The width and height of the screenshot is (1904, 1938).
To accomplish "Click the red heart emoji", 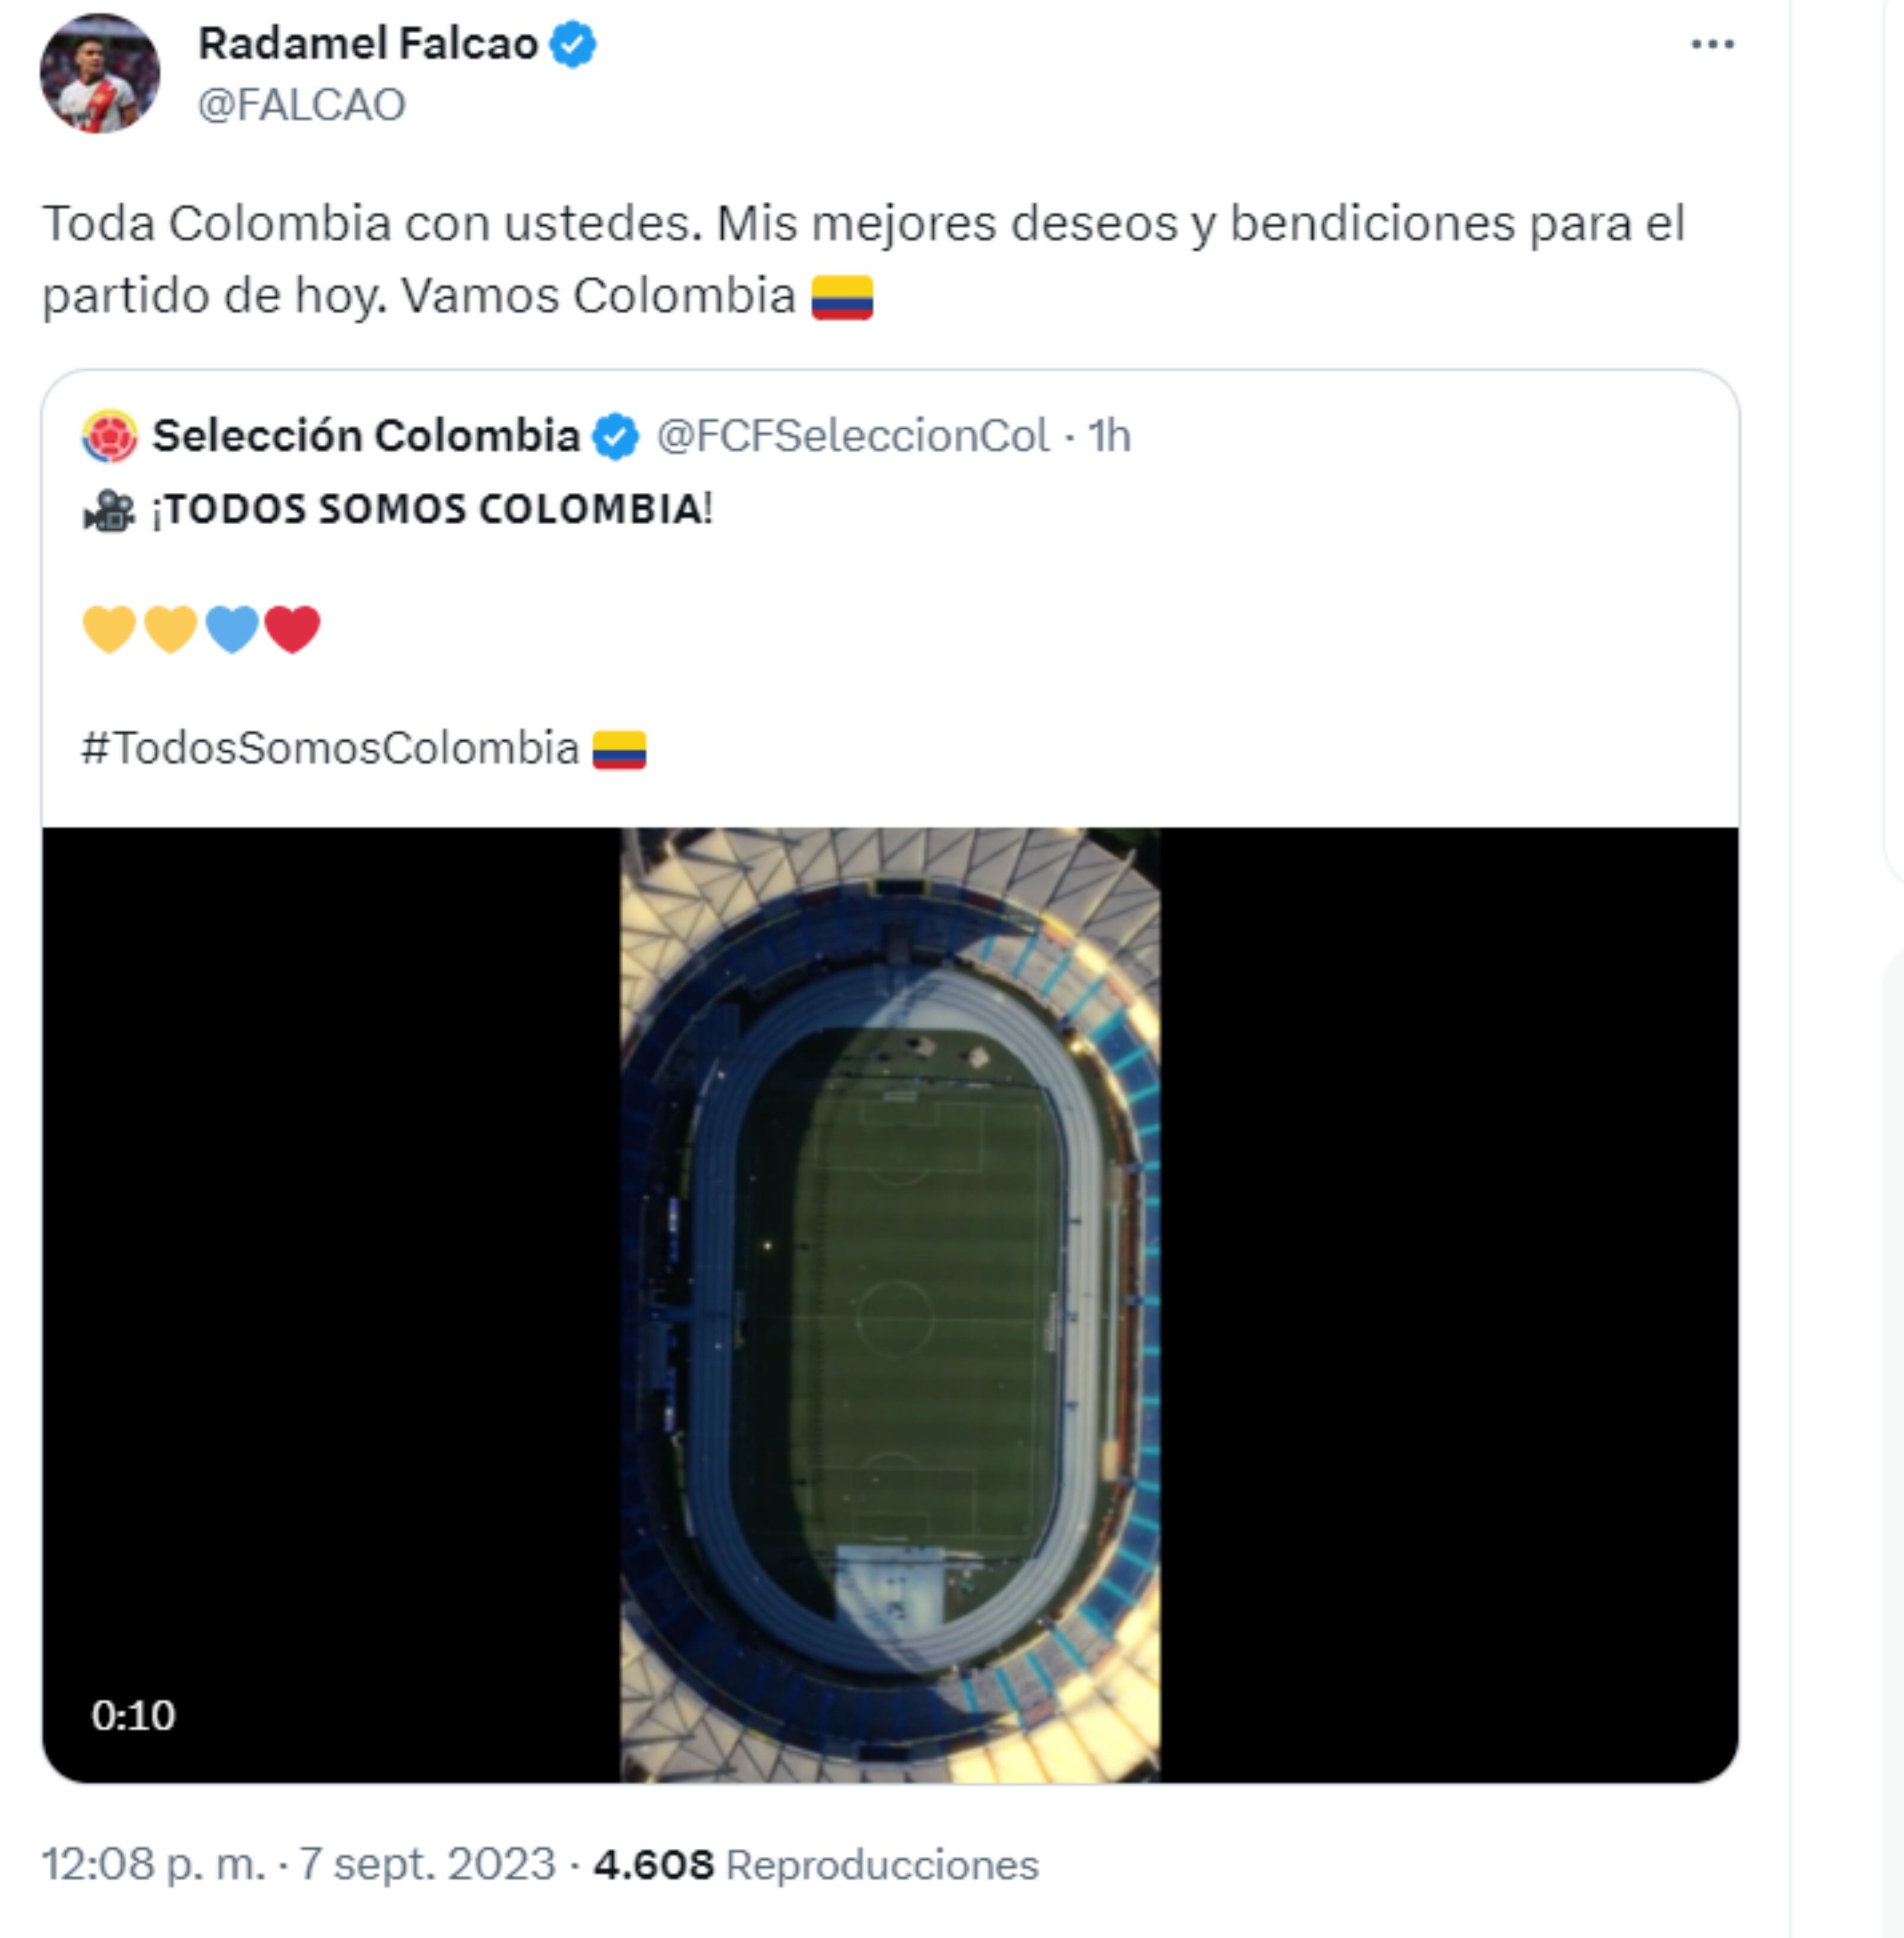I will click(292, 630).
